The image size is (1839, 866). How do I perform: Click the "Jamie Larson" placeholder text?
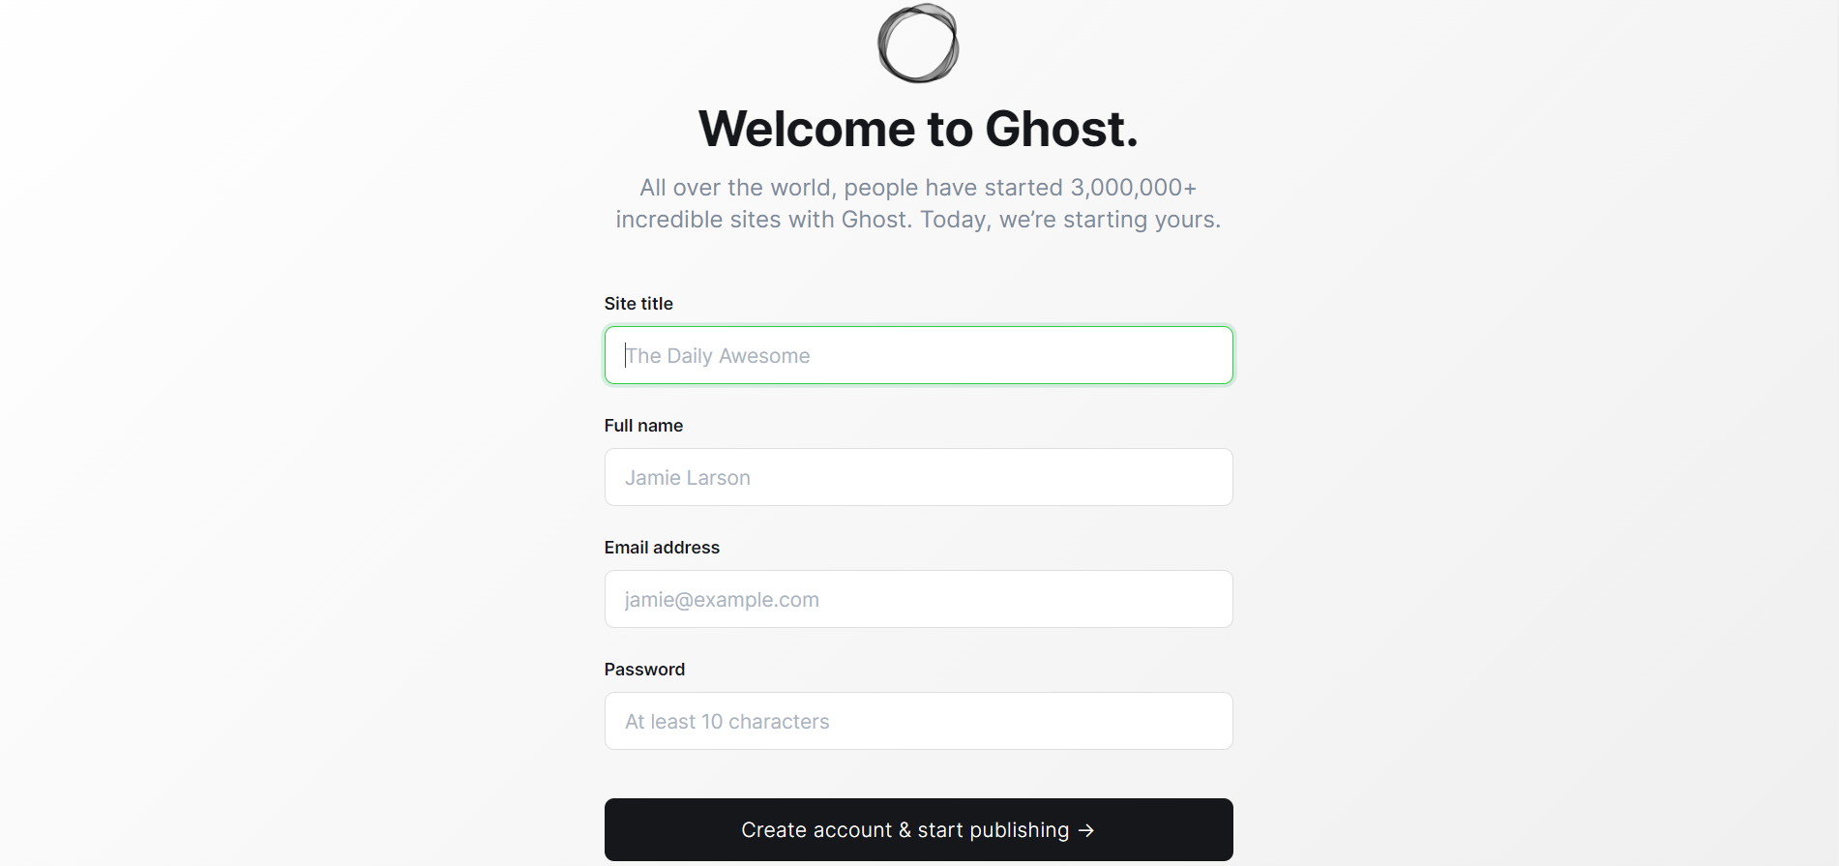pyautogui.click(x=688, y=478)
